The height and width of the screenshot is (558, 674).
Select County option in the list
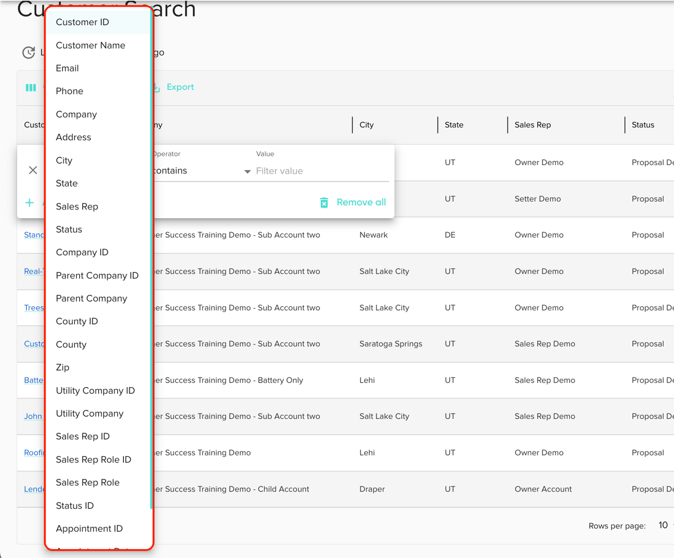tap(99, 344)
